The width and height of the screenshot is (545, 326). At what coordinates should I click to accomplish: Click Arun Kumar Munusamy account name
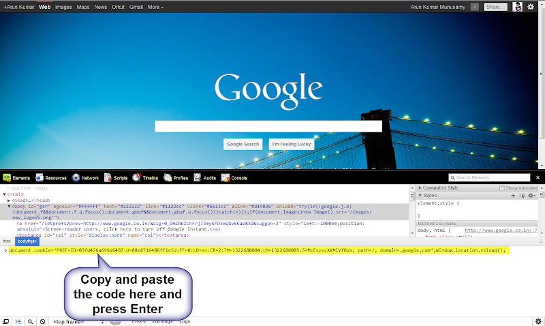click(x=437, y=7)
